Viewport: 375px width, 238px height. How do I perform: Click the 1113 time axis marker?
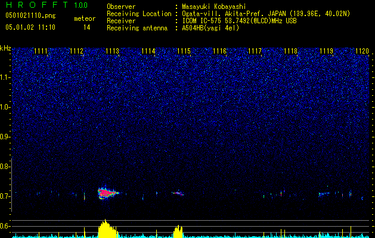pos(112,51)
